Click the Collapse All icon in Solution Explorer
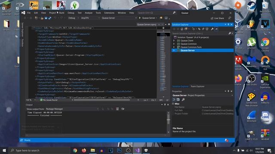This screenshot has width=275, height=154. coord(203,29)
